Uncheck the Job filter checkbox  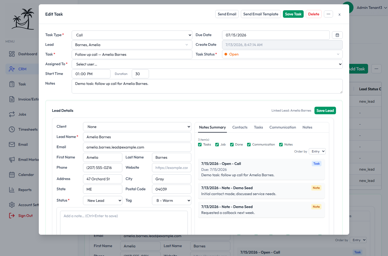click(217, 145)
